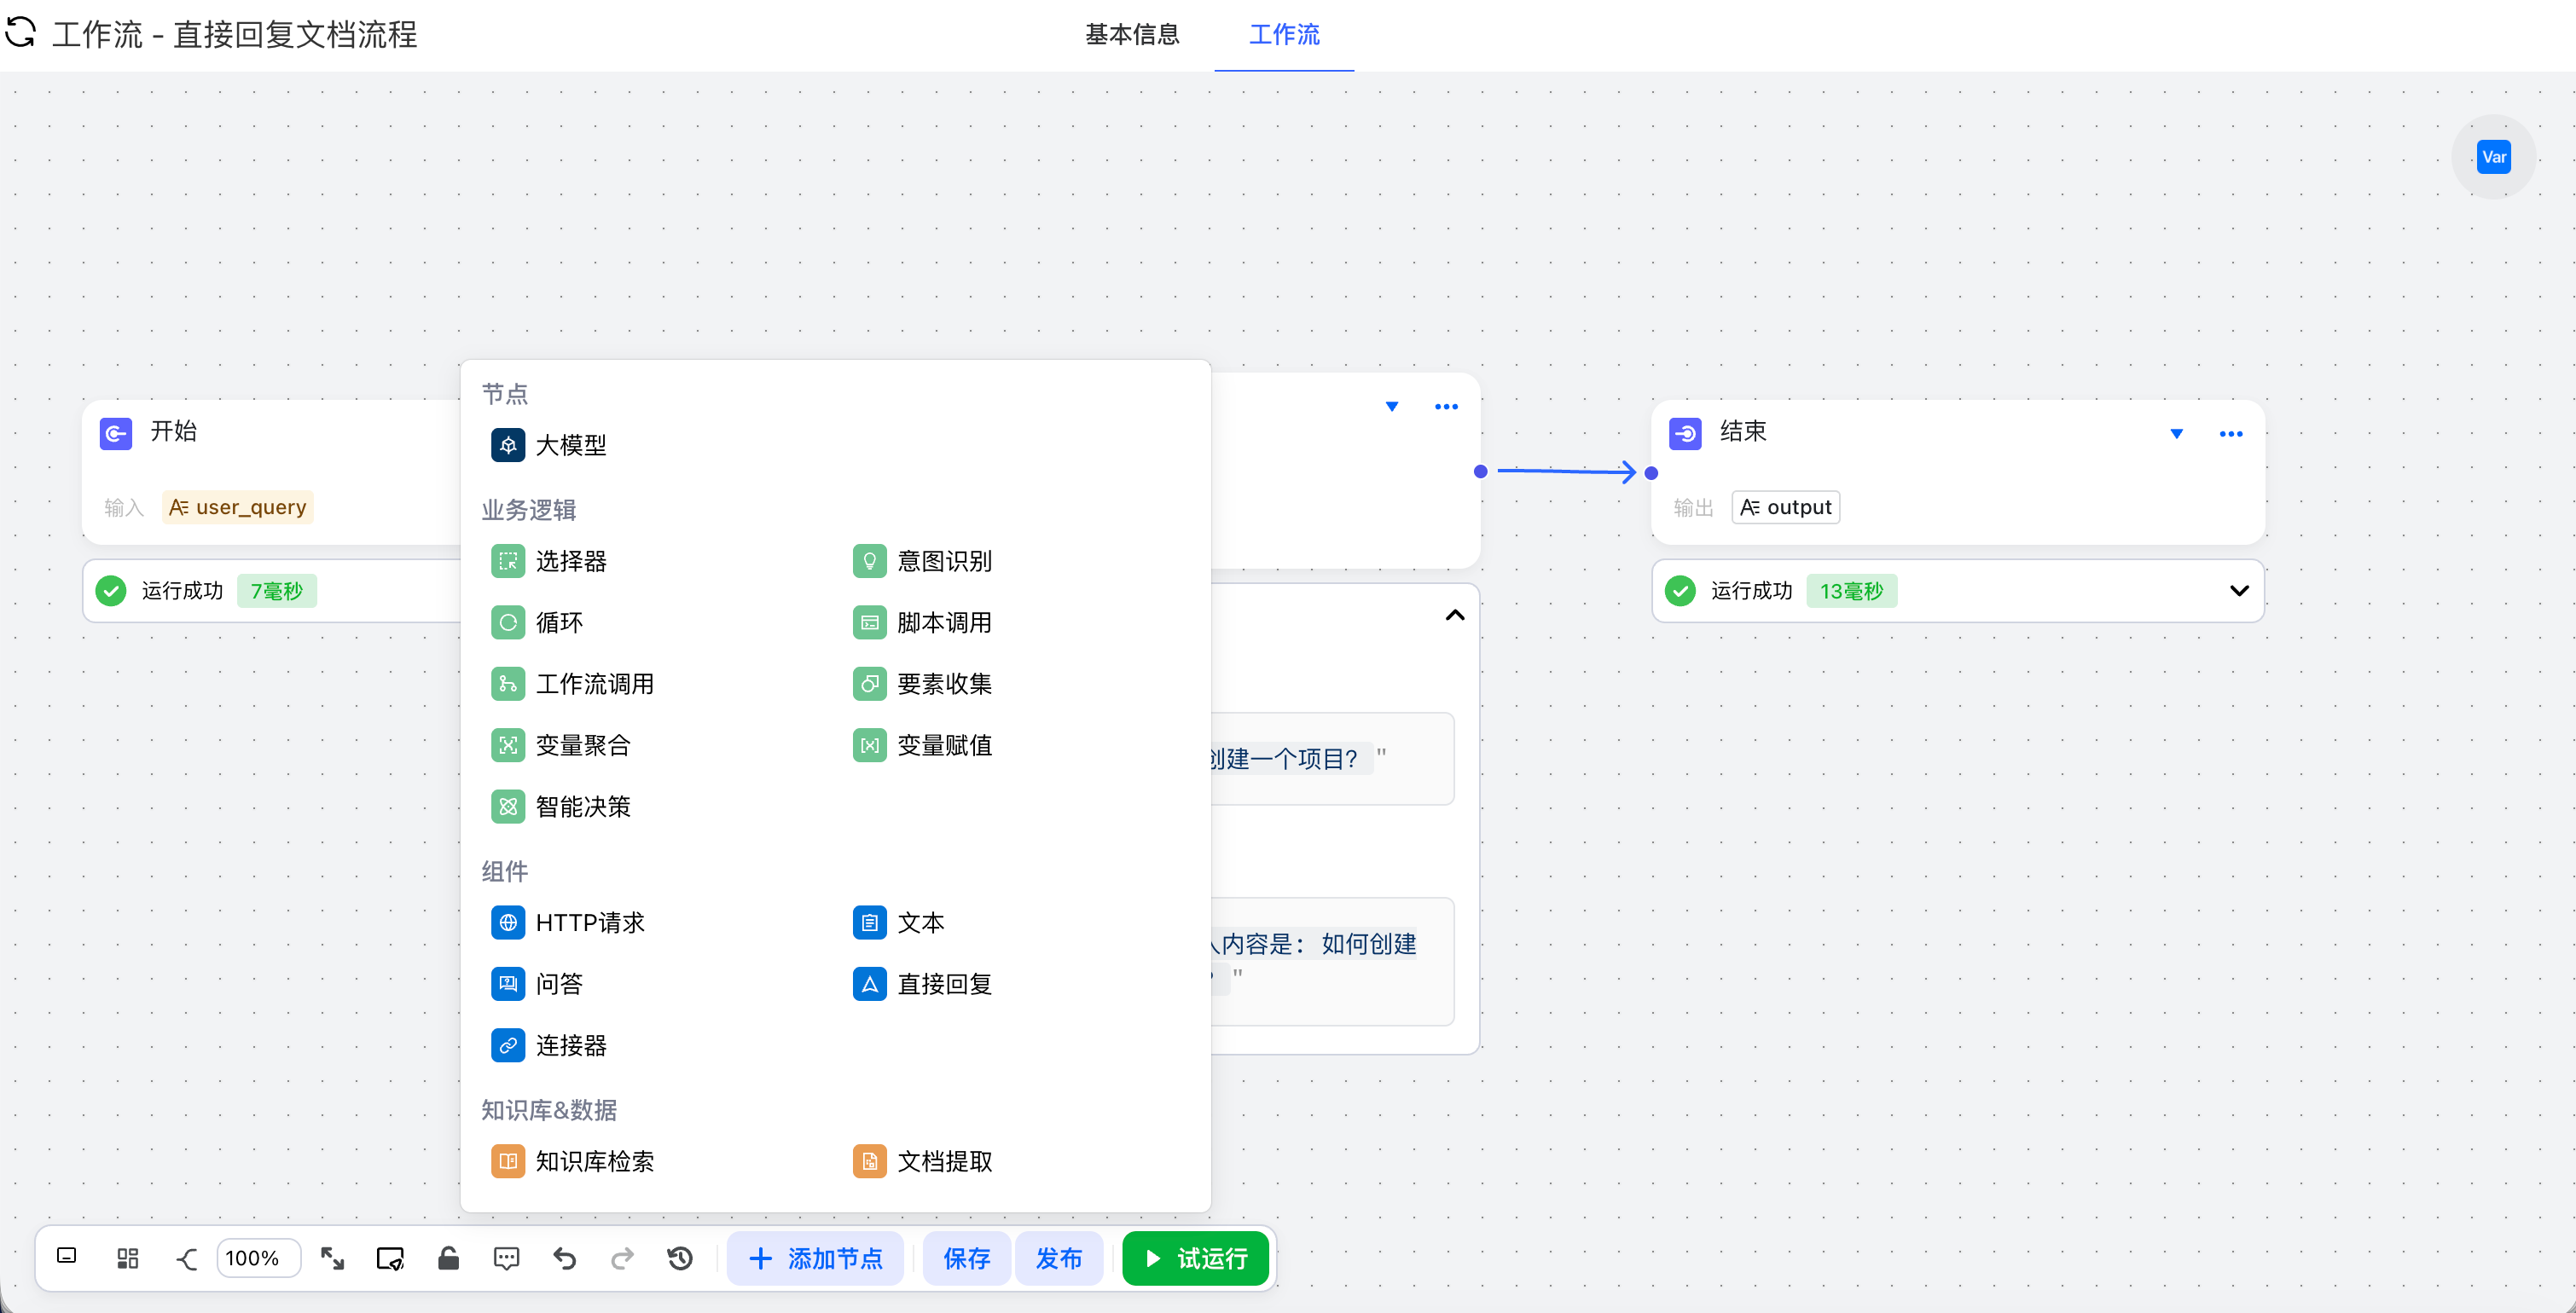Collapse 结束 node with blue triangle
This screenshot has height=1313, width=2576.
tap(2176, 434)
